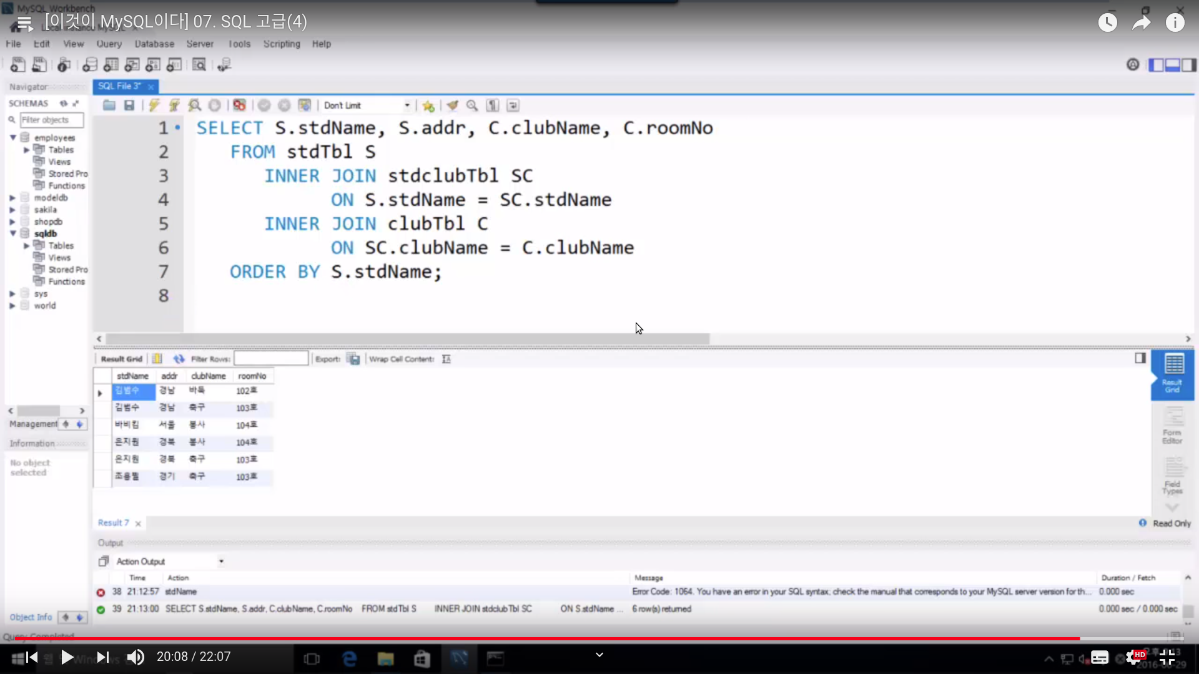This screenshot has height=674, width=1199.
Task: Open the Don't Limit rows dropdown
Action: tap(367, 105)
